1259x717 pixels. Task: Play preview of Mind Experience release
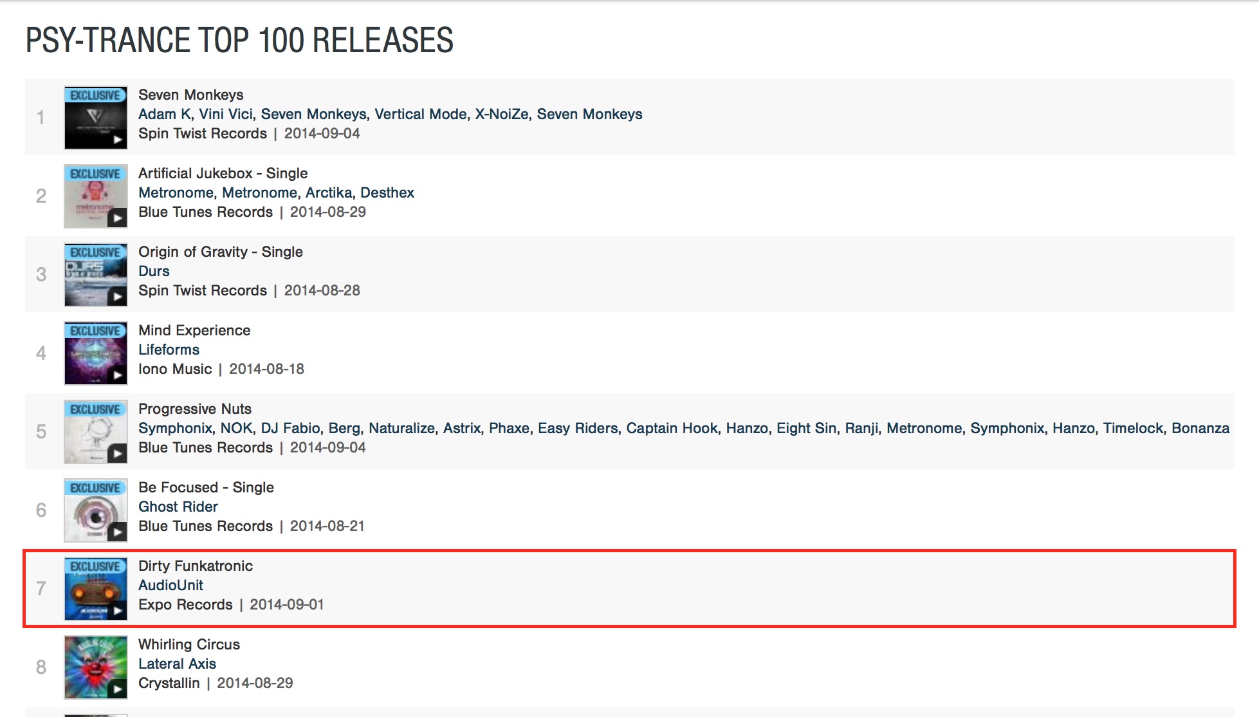coord(117,375)
